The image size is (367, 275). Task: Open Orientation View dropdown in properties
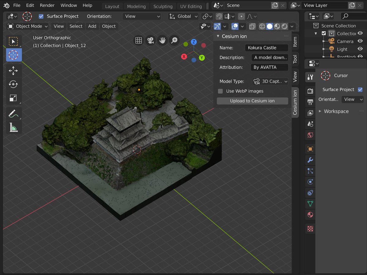coord(353,99)
